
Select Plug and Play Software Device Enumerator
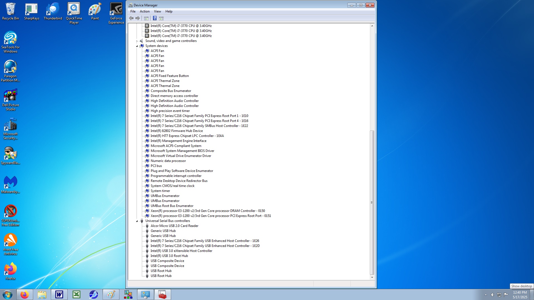(x=182, y=171)
